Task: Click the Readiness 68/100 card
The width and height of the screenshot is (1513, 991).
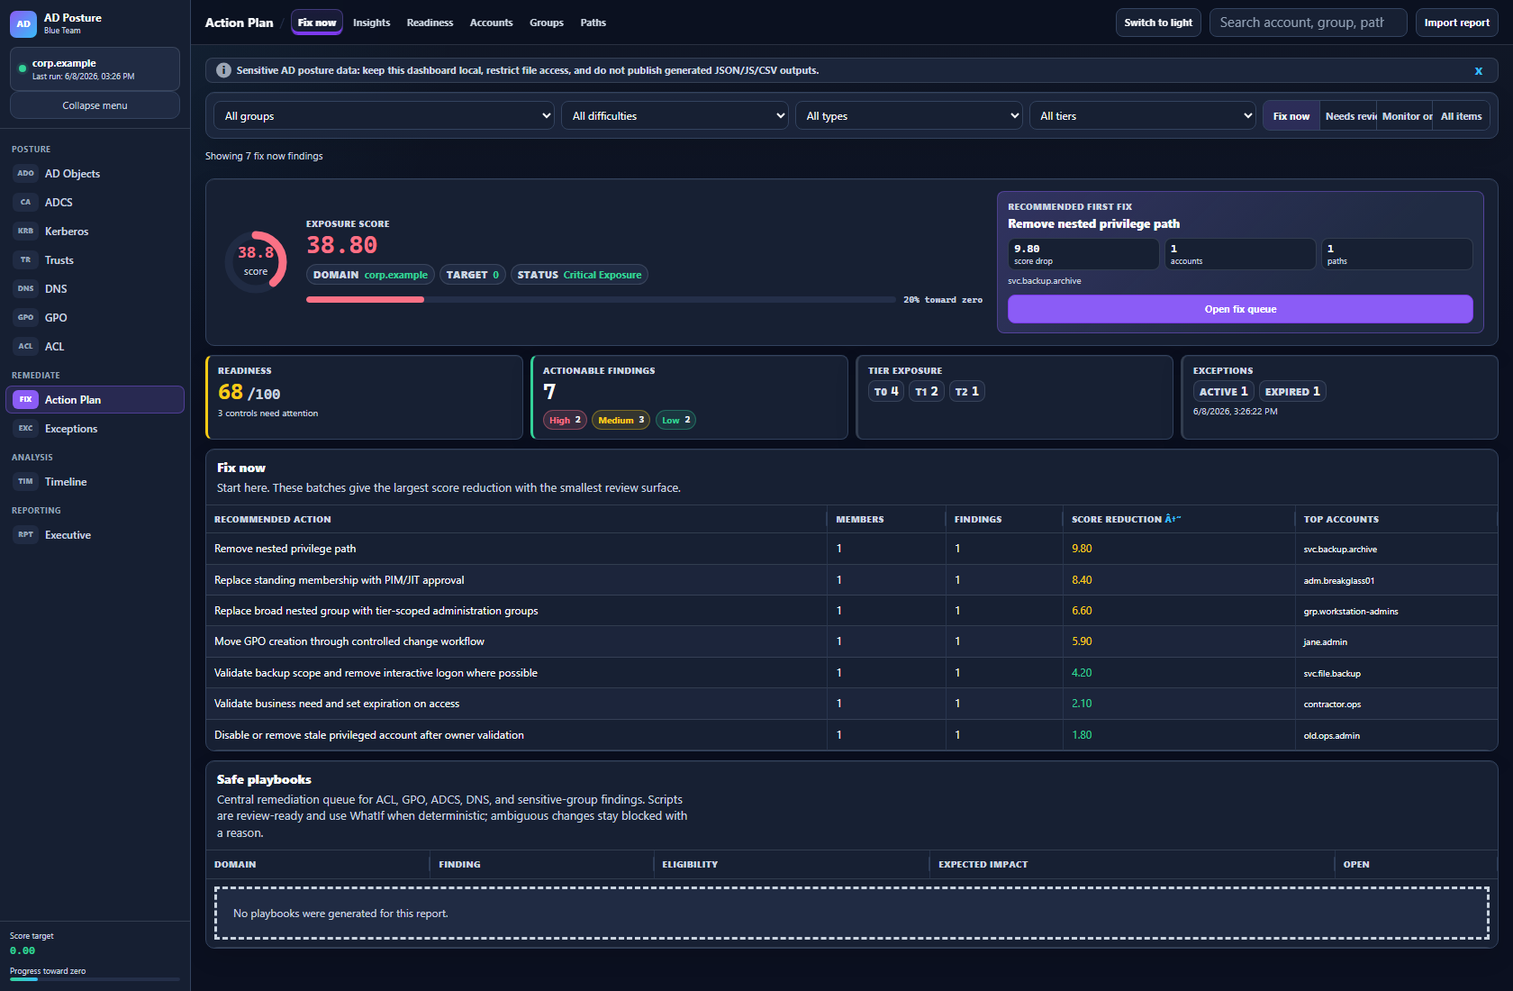Action: (365, 397)
